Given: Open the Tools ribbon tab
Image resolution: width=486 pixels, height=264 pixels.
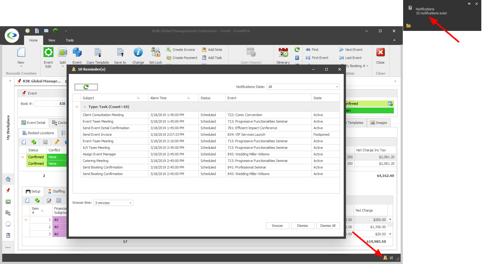Looking at the screenshot, I should point(70,40).
